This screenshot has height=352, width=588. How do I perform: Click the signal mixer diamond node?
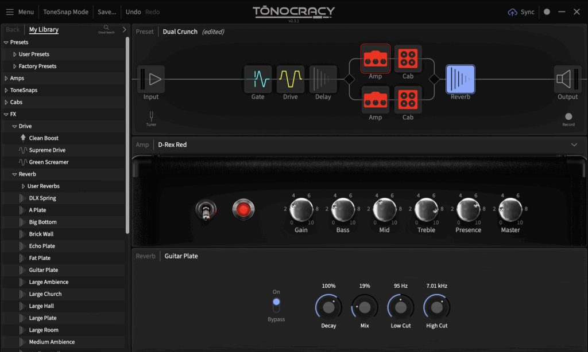click(434, 79)
